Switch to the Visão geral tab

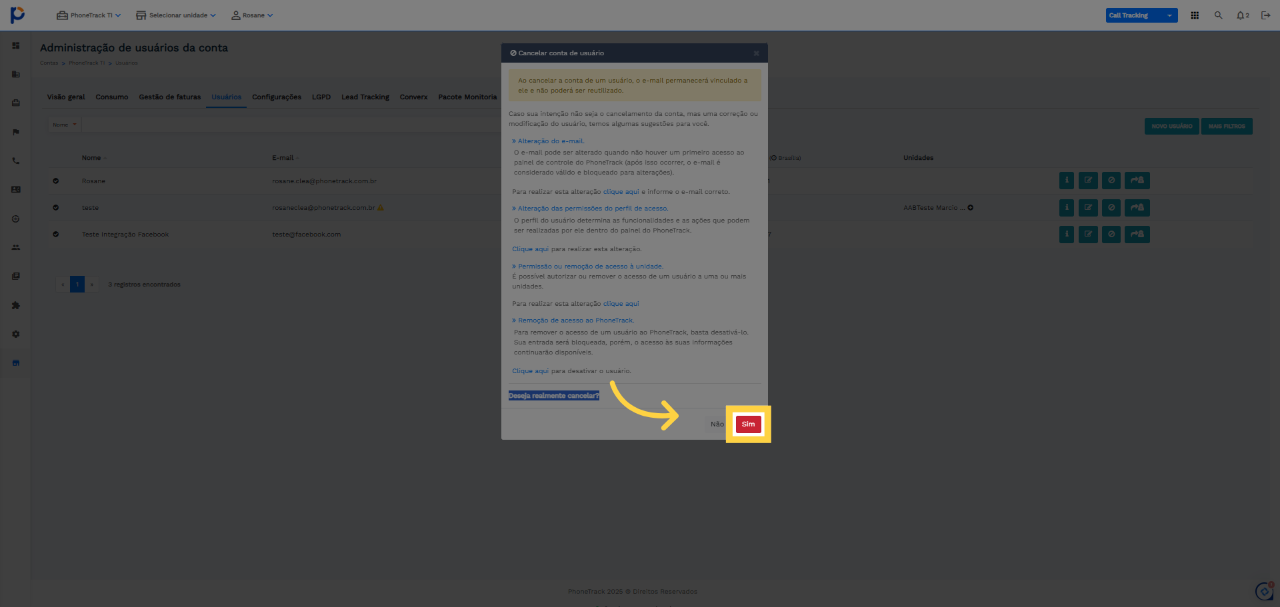coord(66,97)
